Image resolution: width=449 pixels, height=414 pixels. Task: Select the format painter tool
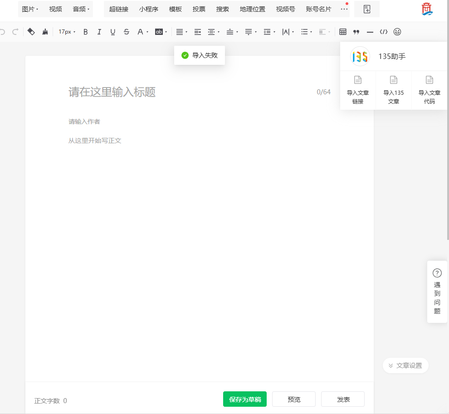click(x=31, y=32)
